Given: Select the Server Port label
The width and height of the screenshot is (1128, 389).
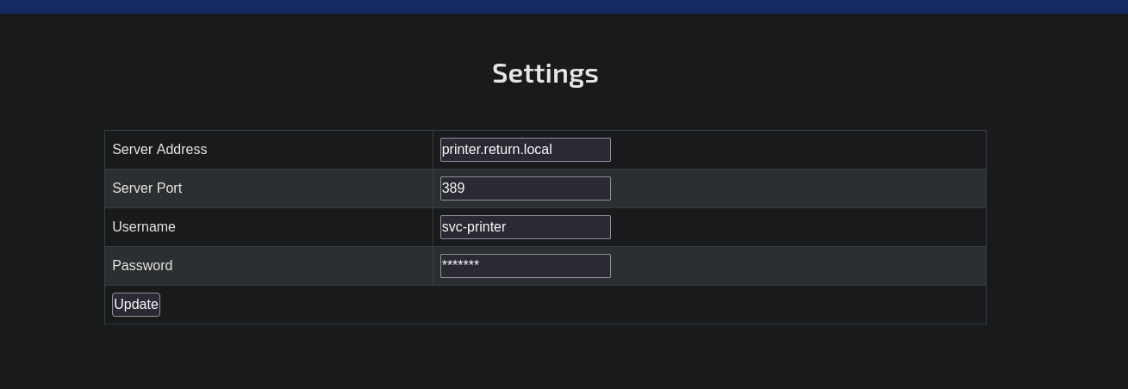Looking at the screenshot, I should pos(146,188).
